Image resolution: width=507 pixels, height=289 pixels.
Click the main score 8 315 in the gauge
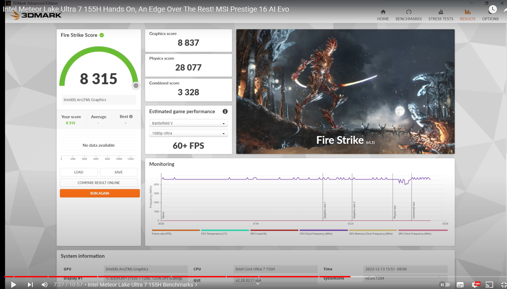tap(99, 79)
